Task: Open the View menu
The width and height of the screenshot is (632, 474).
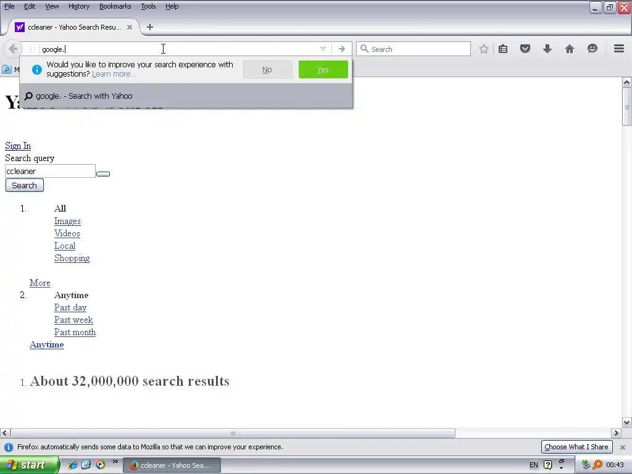Action: pyautogui.click(x=52, y=6)
